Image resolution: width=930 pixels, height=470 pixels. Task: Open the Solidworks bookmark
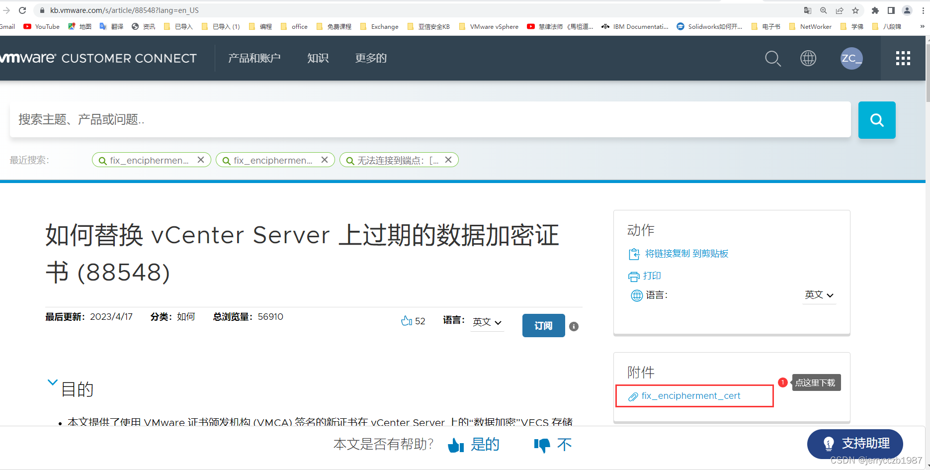[x=709, y=27]
